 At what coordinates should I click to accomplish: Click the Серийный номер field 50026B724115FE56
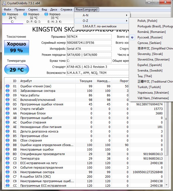coord(89,43)
